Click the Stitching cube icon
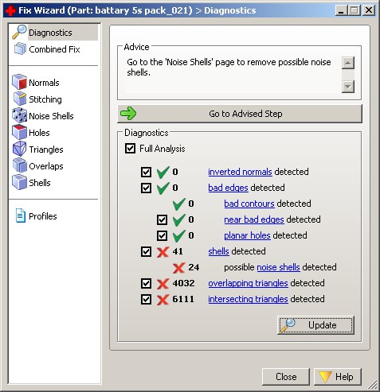The width and height of the screenshot is (380, 392). tap(20, 99)
